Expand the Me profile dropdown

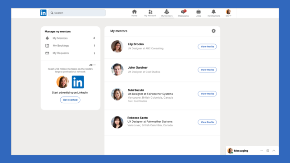pyautogui.click(x=228, y=13)
